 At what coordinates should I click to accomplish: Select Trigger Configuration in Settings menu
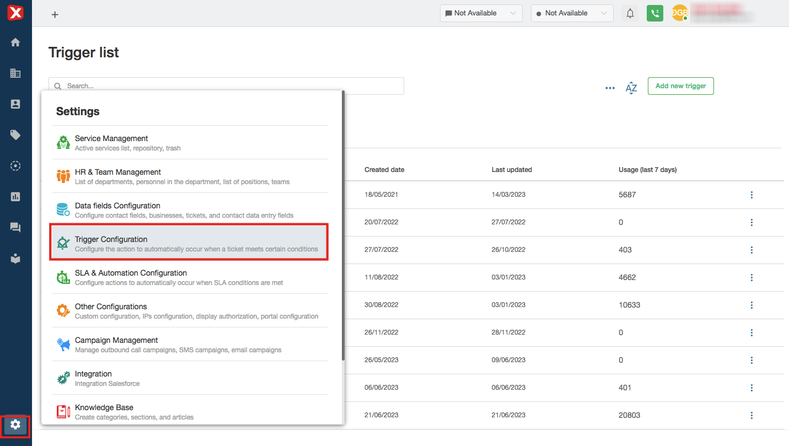click(189, 244)
